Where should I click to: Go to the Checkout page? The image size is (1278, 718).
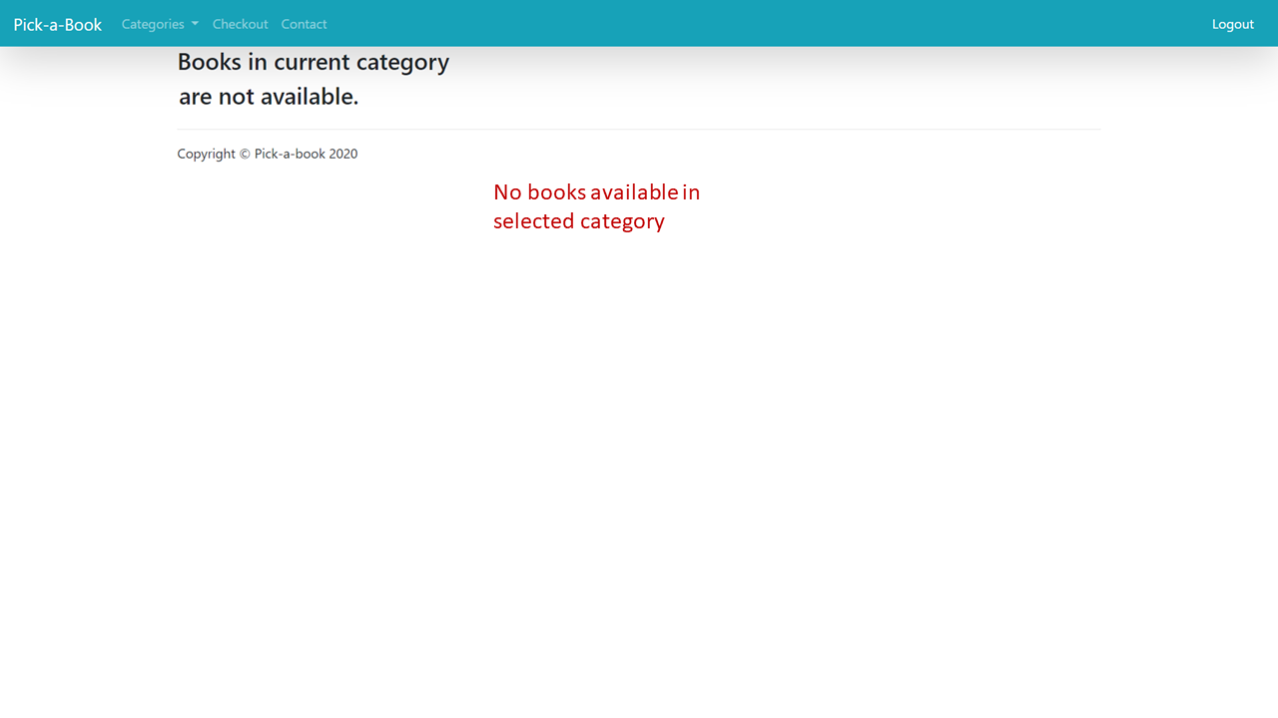(x=240, y=24)
